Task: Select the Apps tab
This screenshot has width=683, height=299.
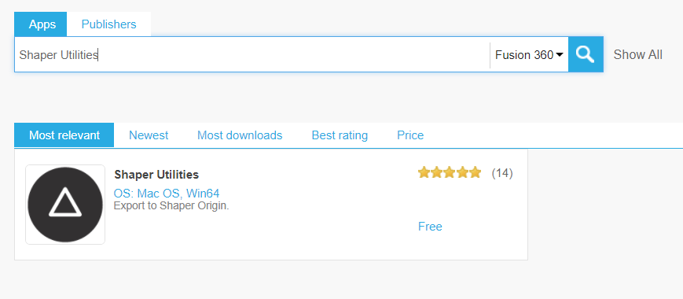Action: pyautogui.click(x=42, y=24)
